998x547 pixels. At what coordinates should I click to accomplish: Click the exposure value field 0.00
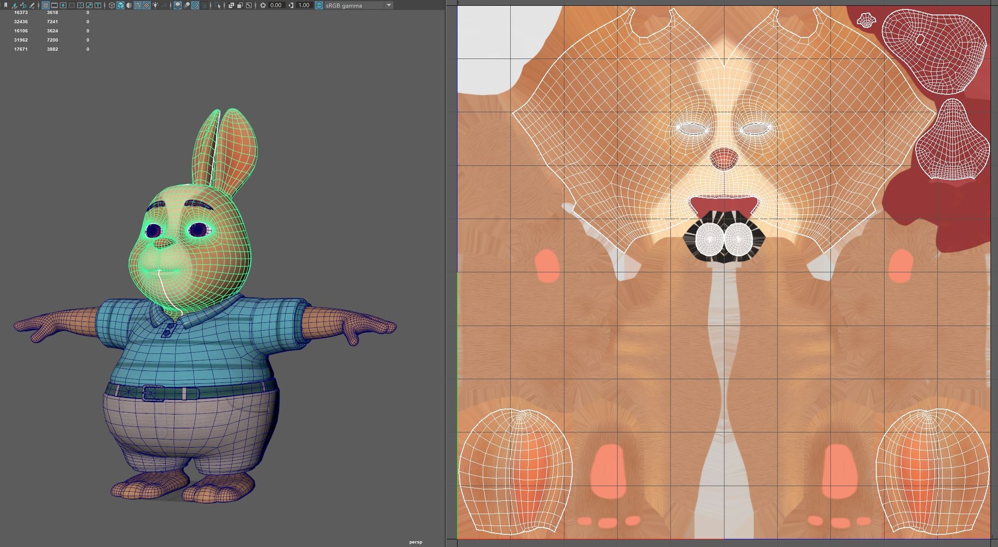pyautogui.click(x=276, y=5)
